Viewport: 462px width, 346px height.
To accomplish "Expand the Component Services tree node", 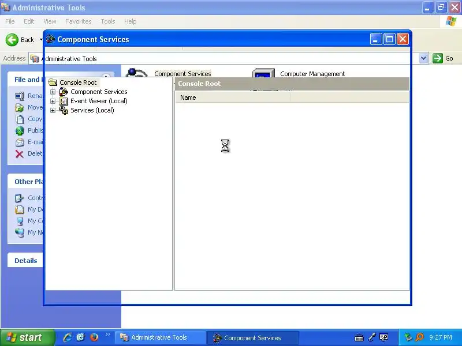I will 53,92.
